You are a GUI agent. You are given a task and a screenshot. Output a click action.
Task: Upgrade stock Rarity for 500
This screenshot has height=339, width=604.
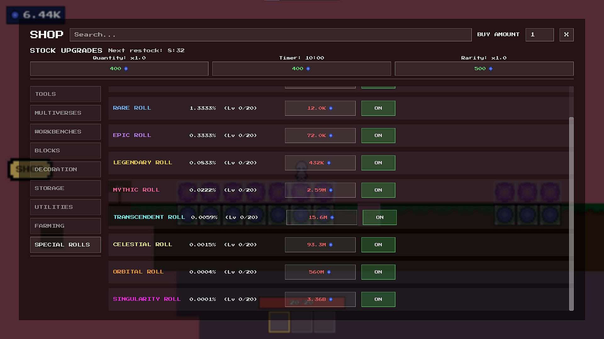click(x=484, y=68)
